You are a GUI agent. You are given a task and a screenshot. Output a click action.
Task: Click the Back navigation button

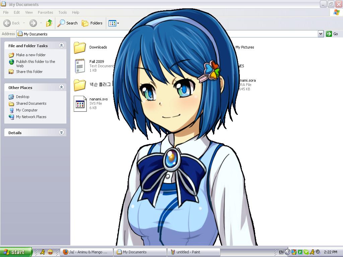pyautogui.click(x=12, y=23)
